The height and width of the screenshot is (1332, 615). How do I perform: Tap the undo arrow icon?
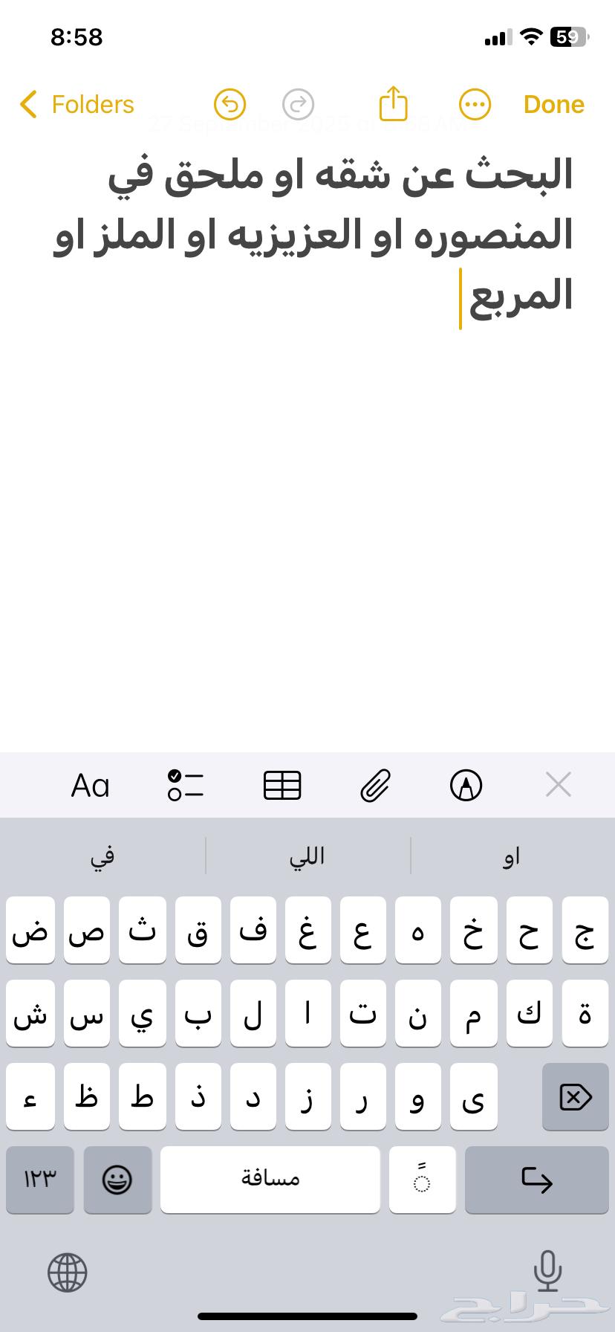coord(230,105)
